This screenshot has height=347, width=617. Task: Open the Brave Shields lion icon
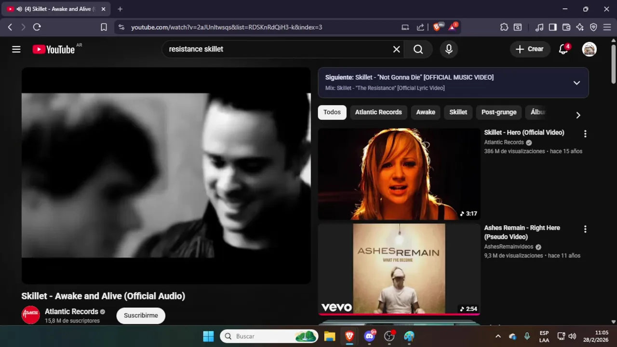point(438,27)
